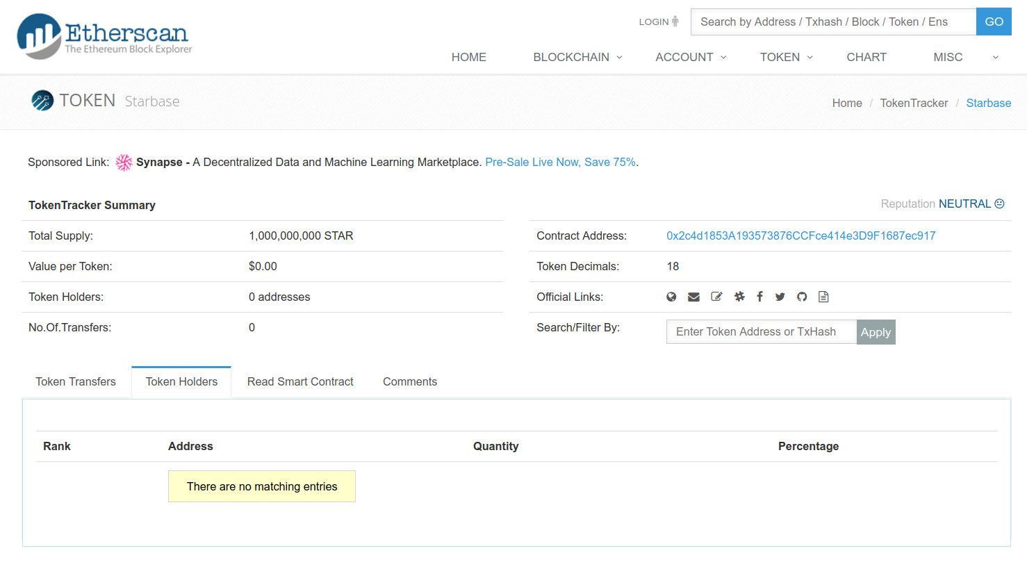Open the whitepaper document icon
The image size is (1027, 562).
[823, 297]
